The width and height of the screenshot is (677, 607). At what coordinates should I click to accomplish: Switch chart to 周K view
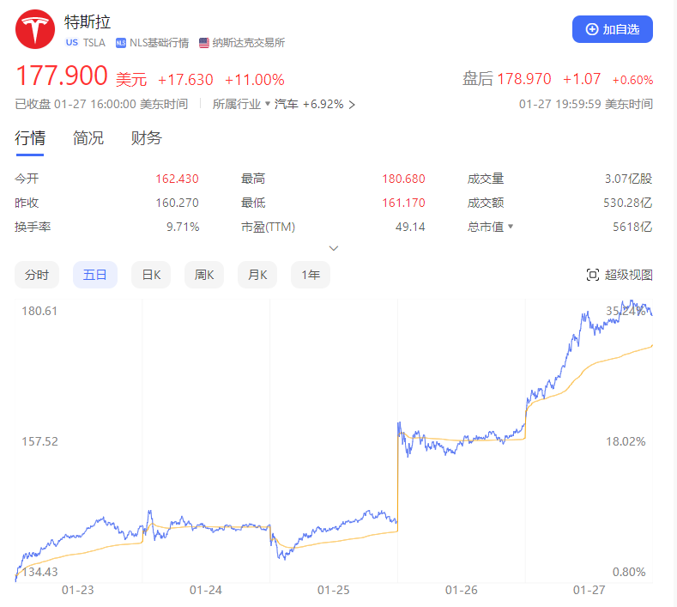coord(204,275)
